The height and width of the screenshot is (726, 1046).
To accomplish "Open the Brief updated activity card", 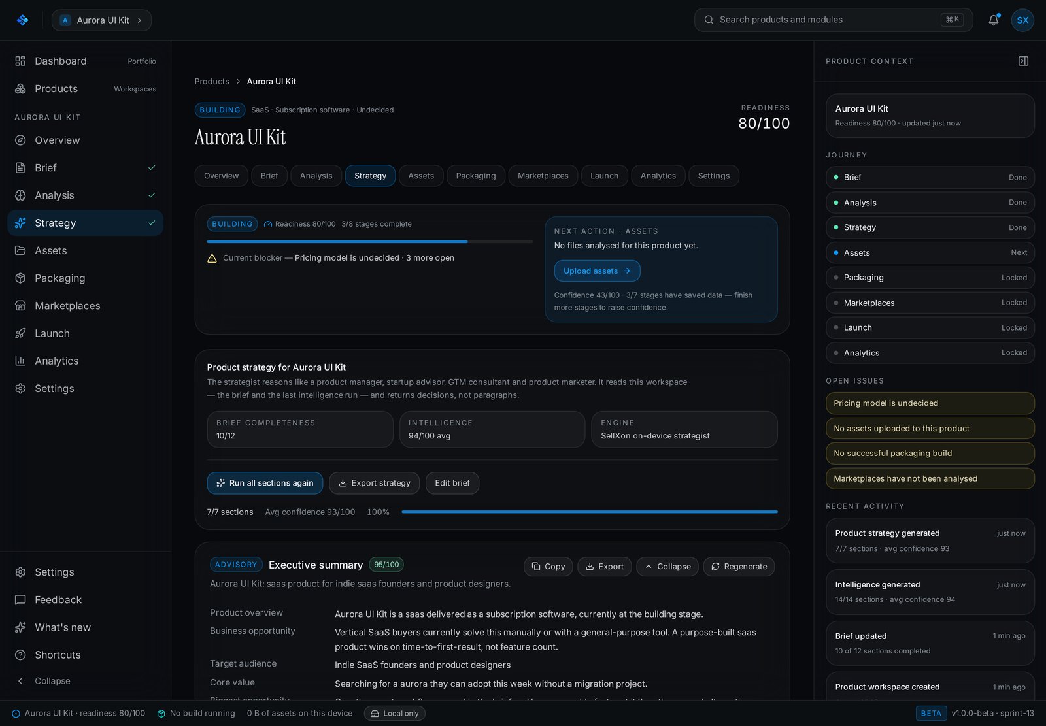I will click(x=930, y=643).
